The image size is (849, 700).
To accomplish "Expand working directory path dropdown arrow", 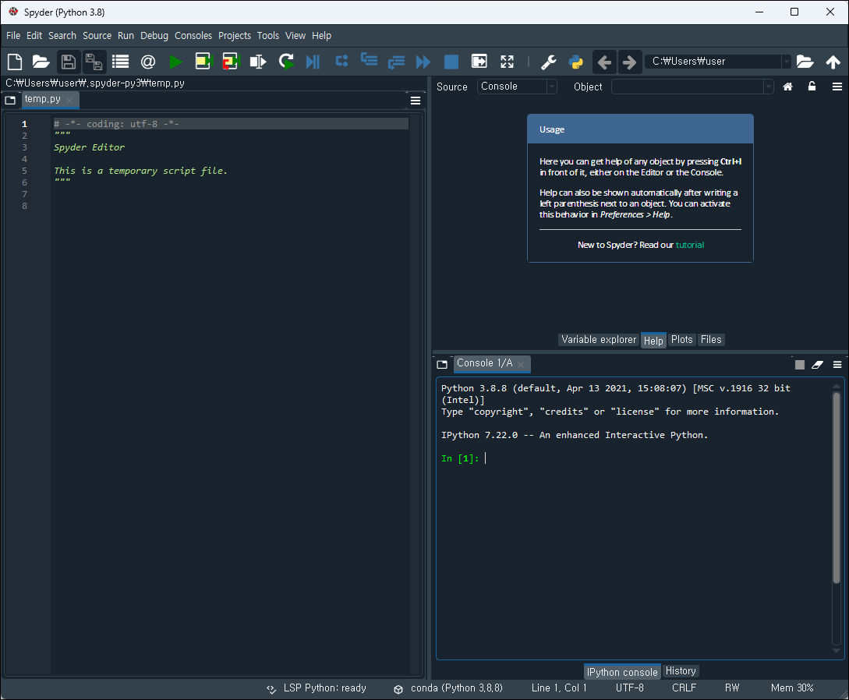I will (786, 62).
